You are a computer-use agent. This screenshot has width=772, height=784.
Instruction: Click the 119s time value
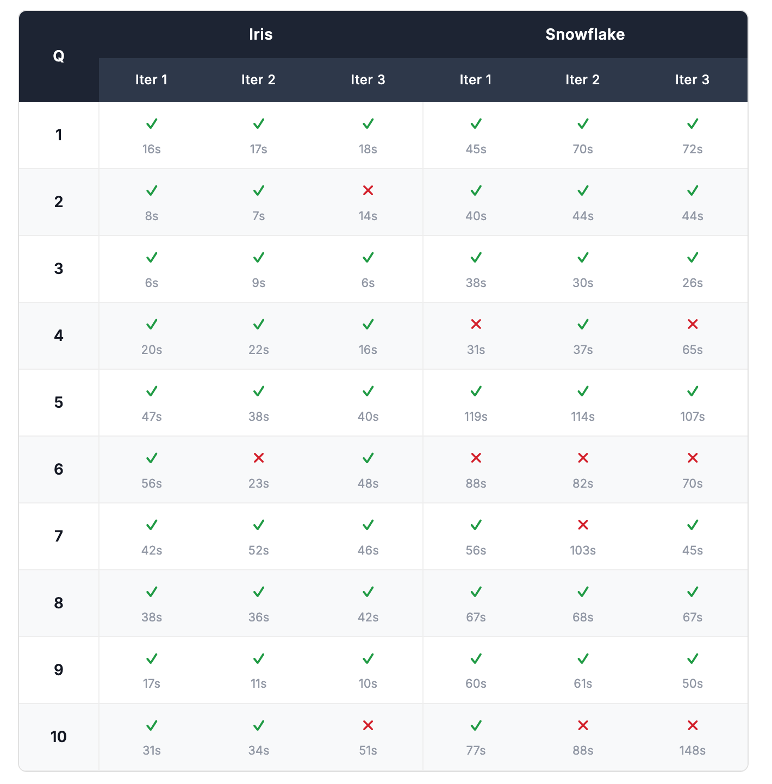(x=476, y=416)
